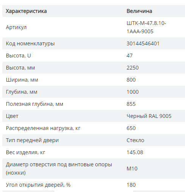Click the Полезная глубина value 855
Viewport: 185px width, 192px height.
tap(131, 104)
